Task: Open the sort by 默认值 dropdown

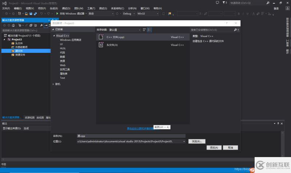Action: [x=125, y=30]
